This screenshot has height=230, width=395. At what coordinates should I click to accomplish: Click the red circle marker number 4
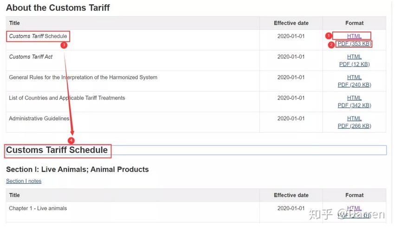[71, 140]
